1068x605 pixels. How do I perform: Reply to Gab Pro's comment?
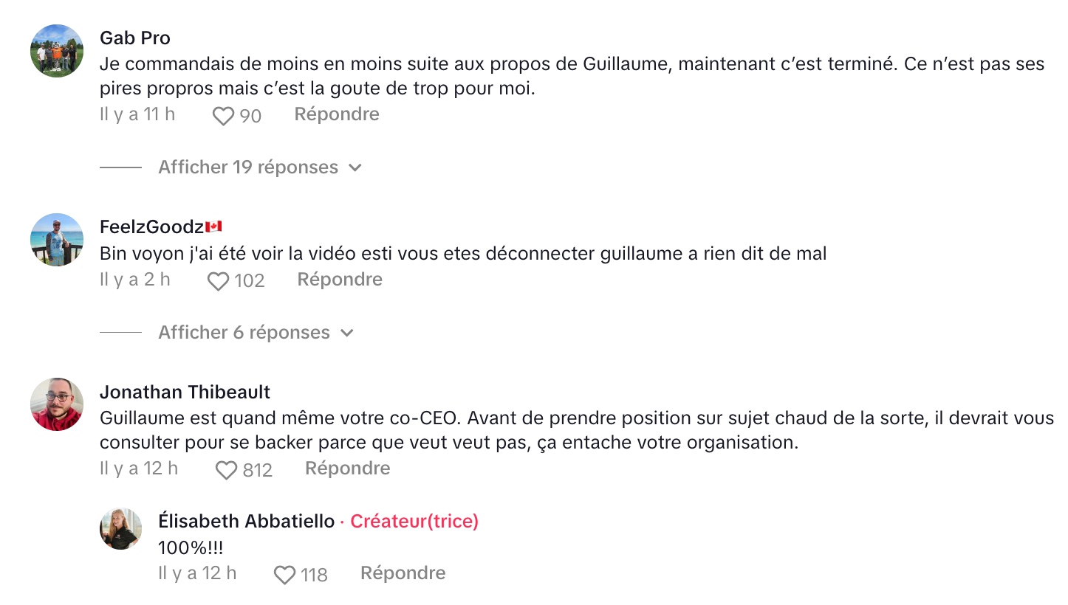click(x=337, y=114)
